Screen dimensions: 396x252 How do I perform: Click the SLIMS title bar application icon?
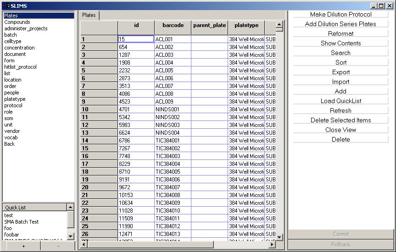pos(6,5)
